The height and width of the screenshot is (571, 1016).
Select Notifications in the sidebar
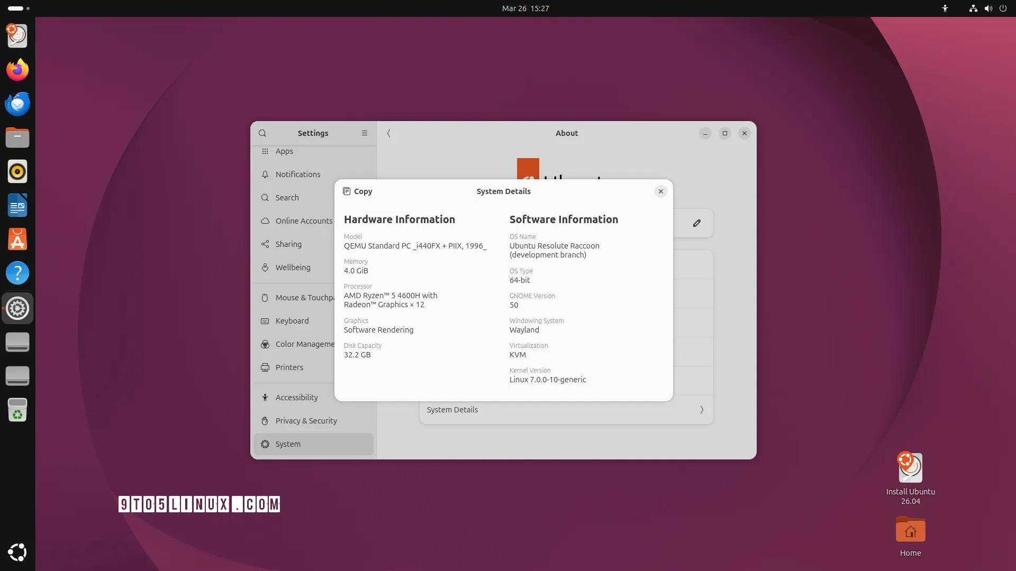(x=298, y=174)
